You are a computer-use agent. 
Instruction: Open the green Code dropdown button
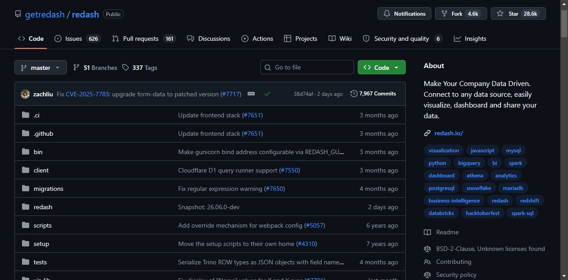click(x=382, y=67)
